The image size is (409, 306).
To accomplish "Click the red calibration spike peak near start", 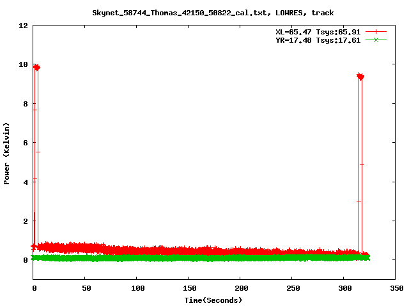I will pyautogui.click(x=36, y=68).
